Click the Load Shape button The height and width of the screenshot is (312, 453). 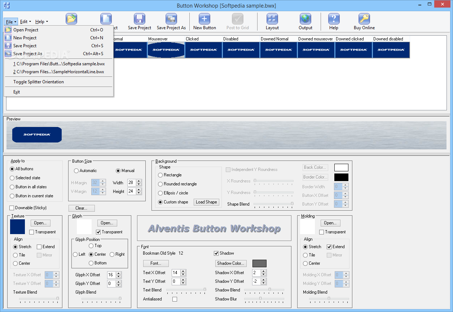(x=206, y=202)
